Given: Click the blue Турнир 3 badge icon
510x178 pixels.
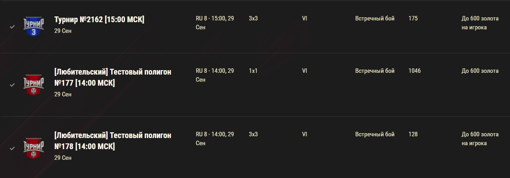Looking at the screenshot, I should (x=33, y=27).
